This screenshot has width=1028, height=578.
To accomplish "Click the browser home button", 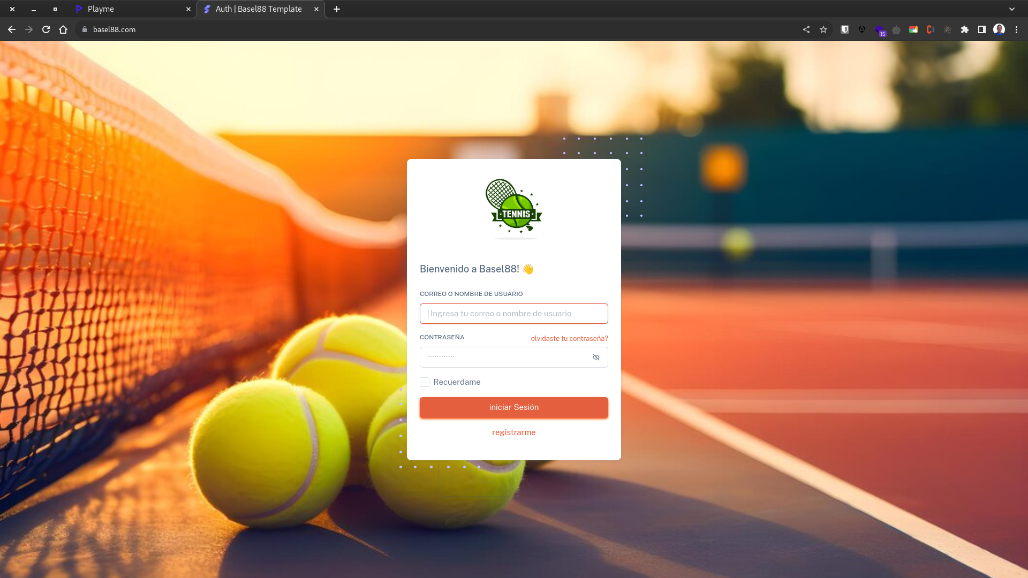I will click(63, 29).
